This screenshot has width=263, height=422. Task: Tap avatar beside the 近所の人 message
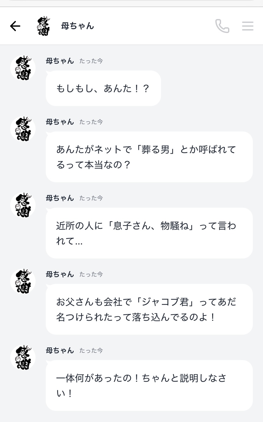tap(23, 205)
